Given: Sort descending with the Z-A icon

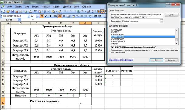Looking at the screenshot, I should 93,11.
